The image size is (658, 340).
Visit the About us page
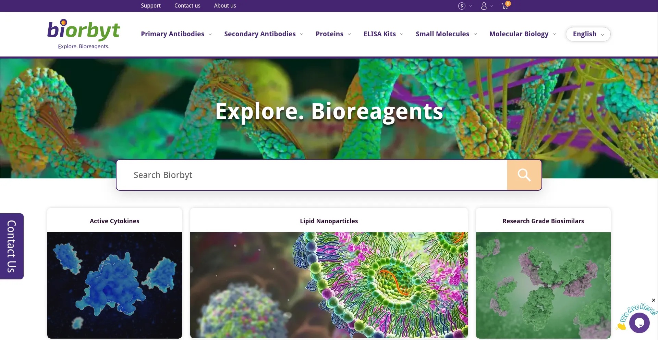225,6
